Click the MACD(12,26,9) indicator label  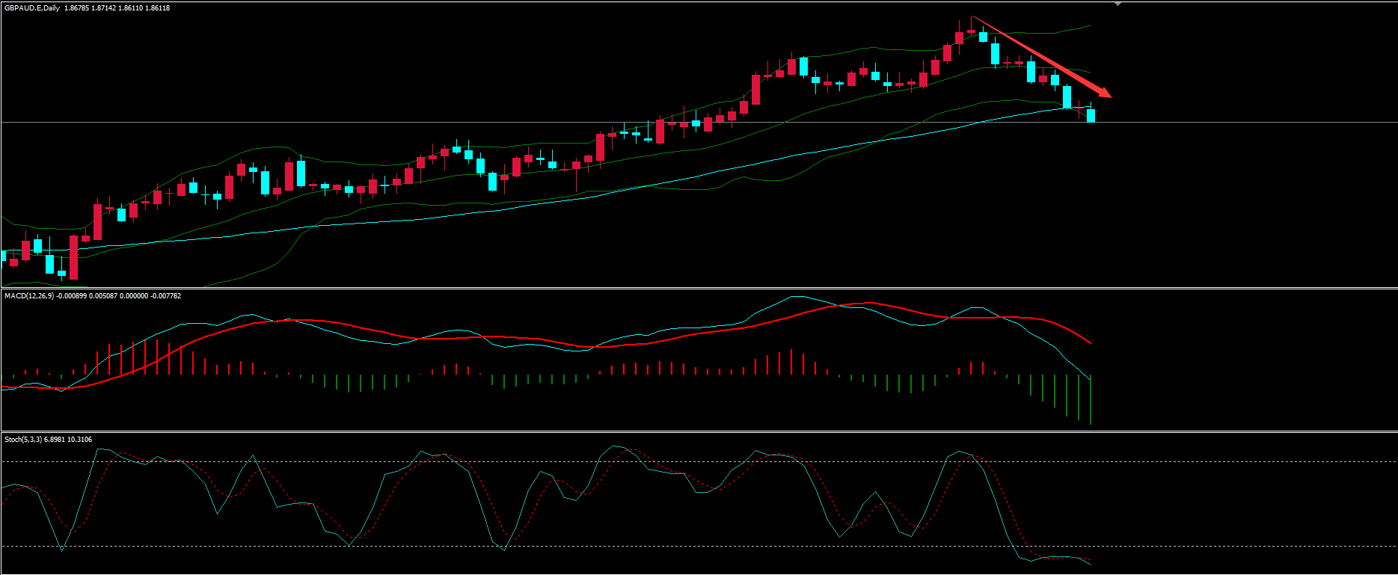28,296
